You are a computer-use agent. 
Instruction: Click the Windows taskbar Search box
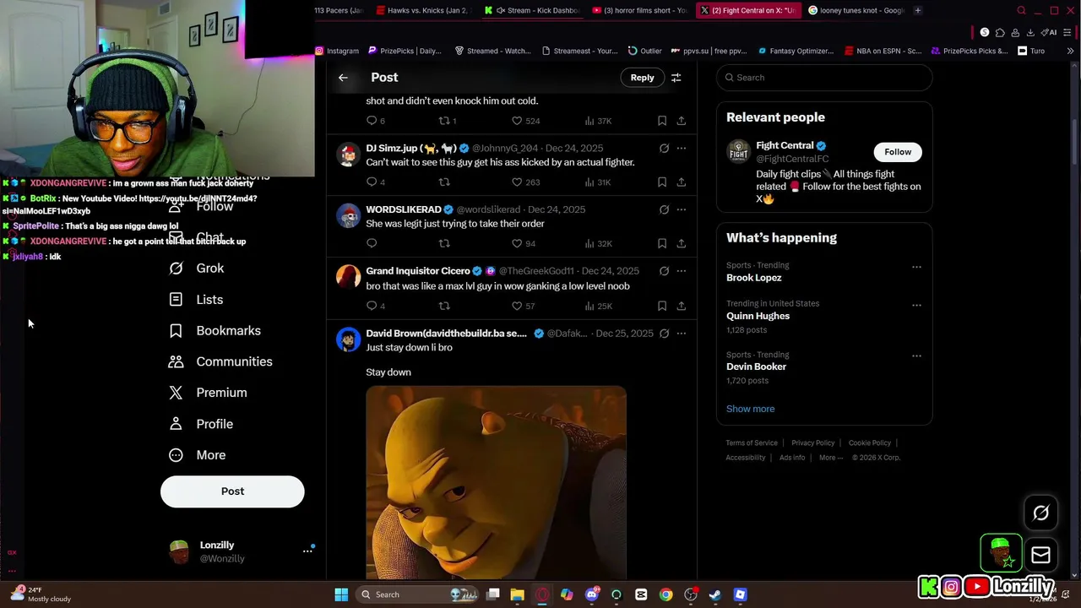point(418,594)
